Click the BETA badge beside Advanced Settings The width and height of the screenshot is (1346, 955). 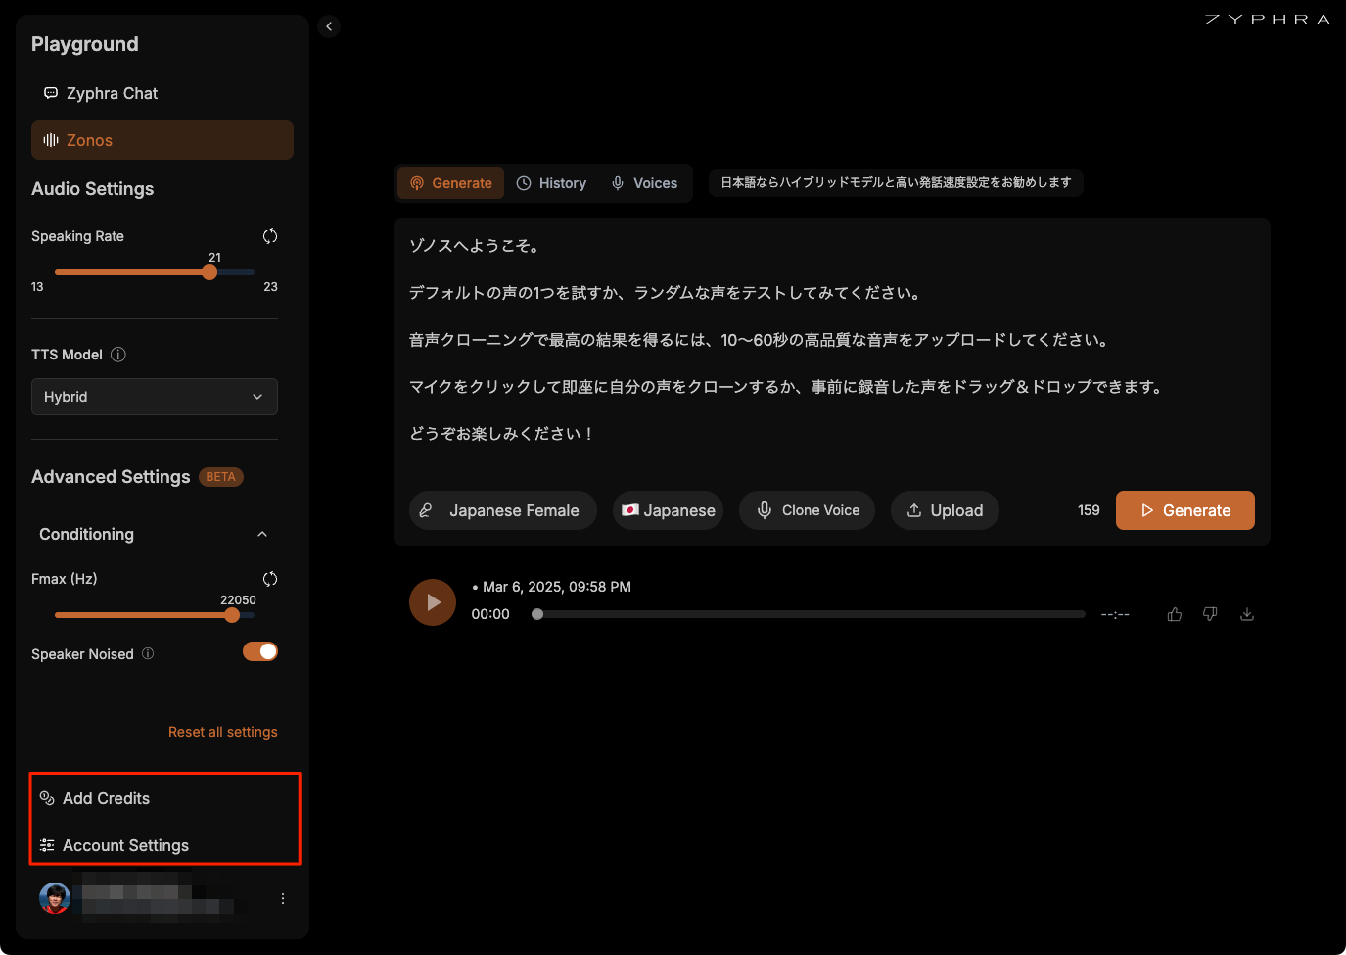pyautogui.click(x=221, y=477)
